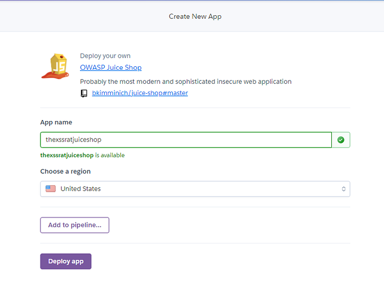Screen dimensions: 384x297
Task: Click the Create New App heading
Action: 195,16
